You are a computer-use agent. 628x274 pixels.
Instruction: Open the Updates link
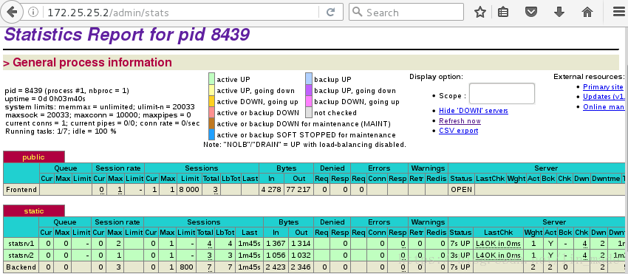point(603,97)
